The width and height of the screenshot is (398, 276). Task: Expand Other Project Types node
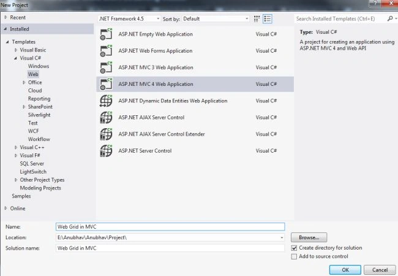coord(16,180)
